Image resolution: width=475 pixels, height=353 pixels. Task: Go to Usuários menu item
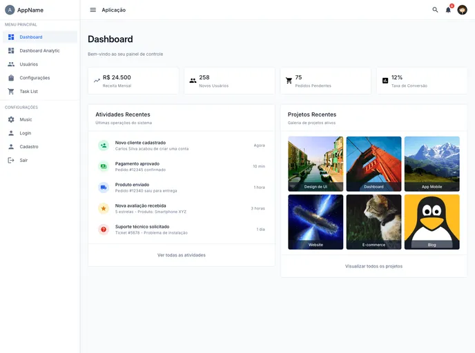(x=40, y=64)
